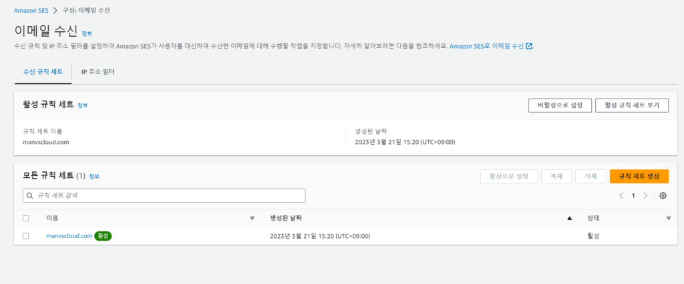684x284 pixels.
Task: Open manvscloud.com rule set link
Action: (x=69, y=236)
